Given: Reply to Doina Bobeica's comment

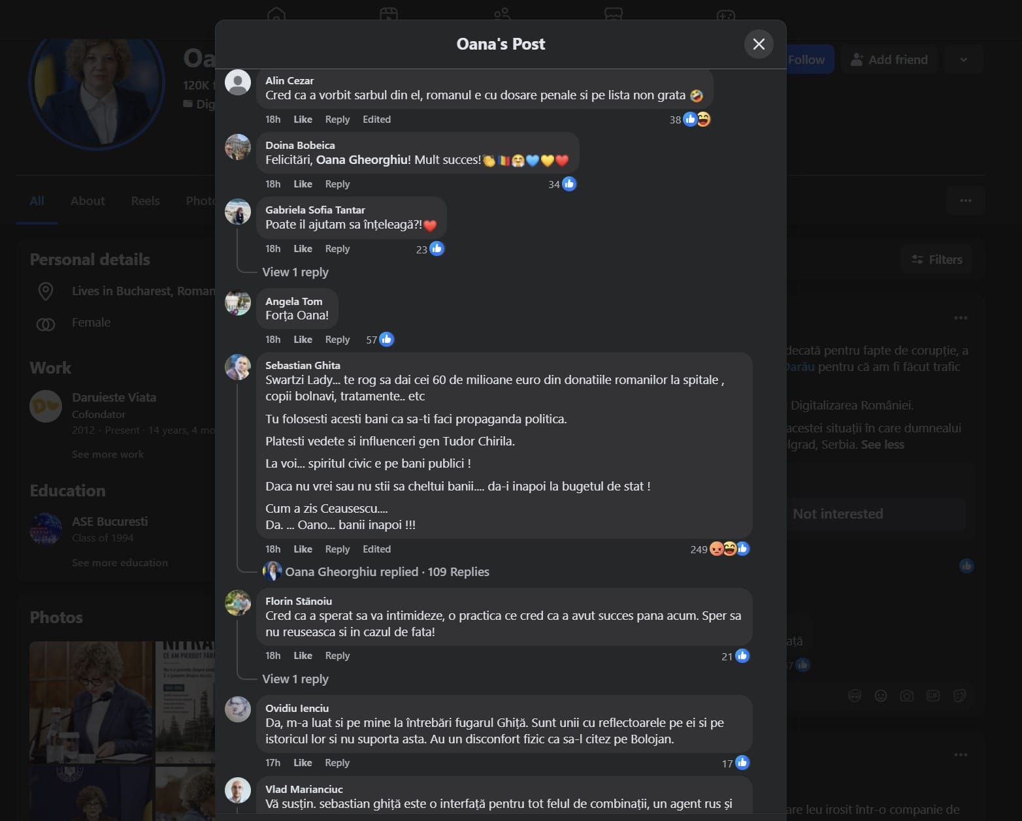Looking at the screenshot, I should pyautogui.click(x=337, y=184).
